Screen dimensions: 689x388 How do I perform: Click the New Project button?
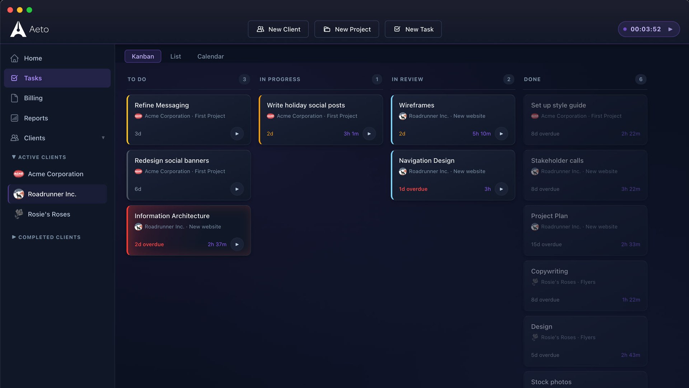click(347, 29)
